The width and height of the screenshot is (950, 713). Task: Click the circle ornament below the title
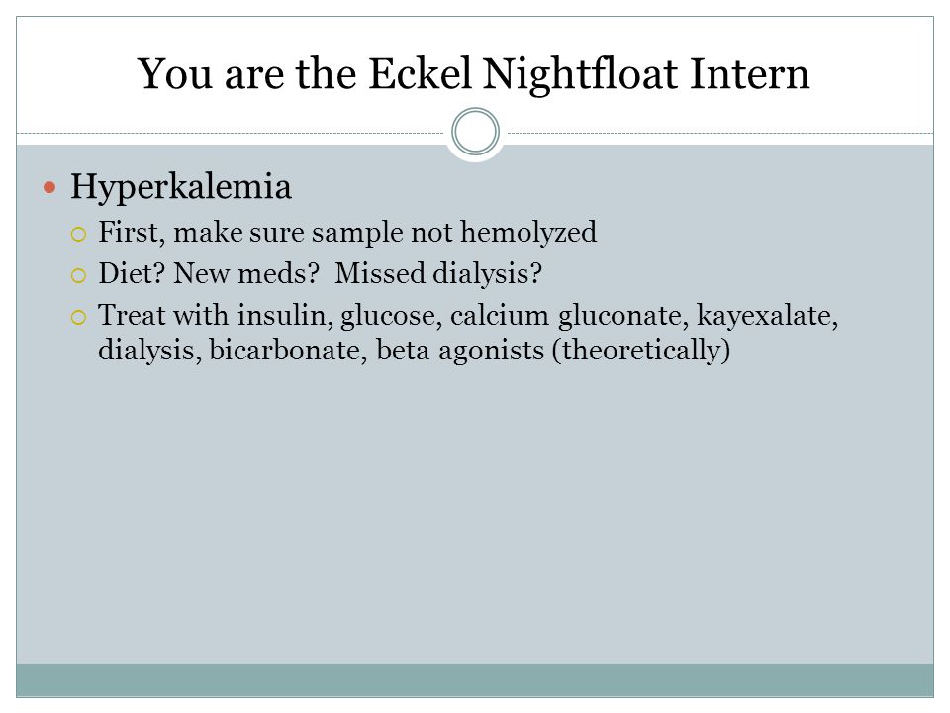pyautogui.click(x=476, y=132)
